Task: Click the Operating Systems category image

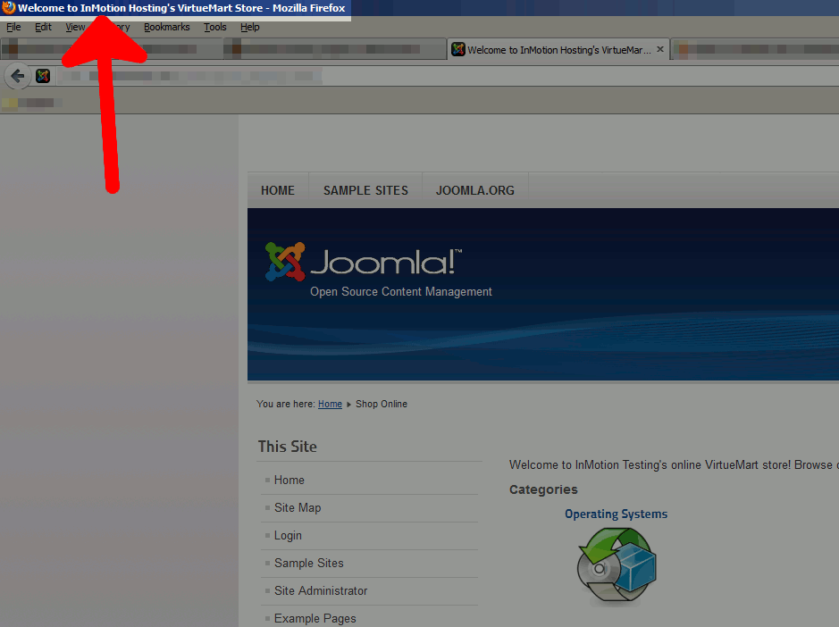Action: (x=617, y=566)
